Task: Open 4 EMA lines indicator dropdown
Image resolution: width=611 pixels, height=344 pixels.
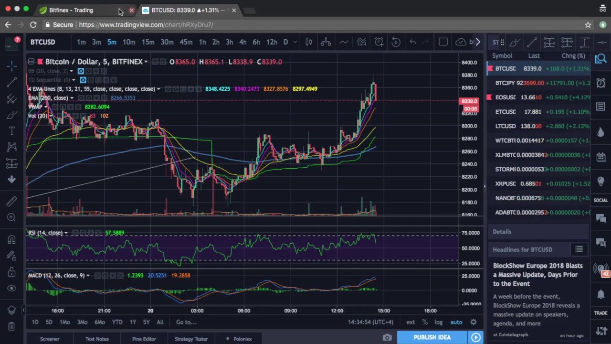Action: coord(158,89)
